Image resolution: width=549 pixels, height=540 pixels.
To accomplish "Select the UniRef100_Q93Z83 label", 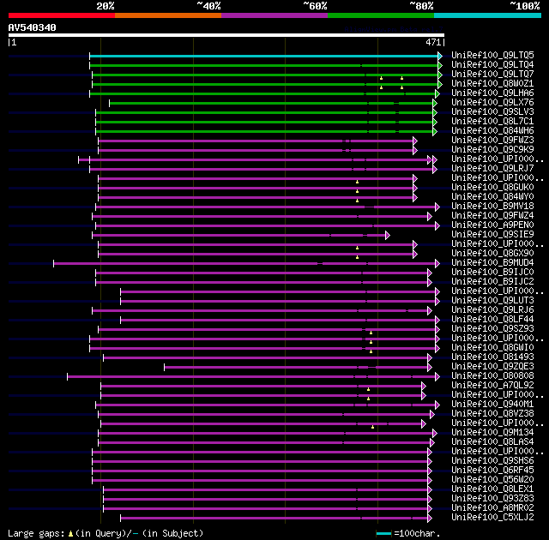I will click(x=492, y=499).
